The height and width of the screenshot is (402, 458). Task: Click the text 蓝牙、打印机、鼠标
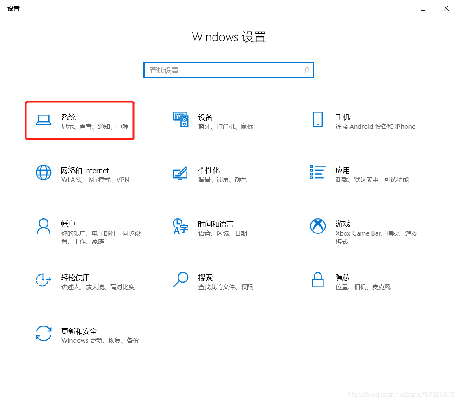[226, 127]
